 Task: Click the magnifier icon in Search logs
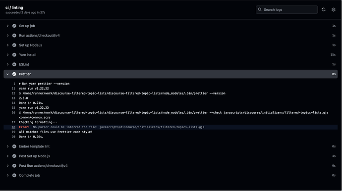pyautogui.click(x=260, y=9)
